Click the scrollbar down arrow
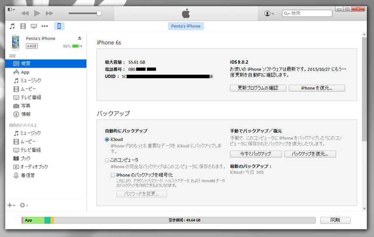 tap(364, 208)
